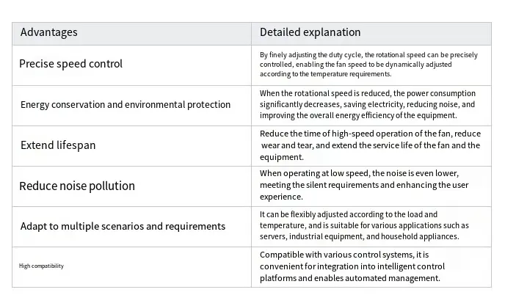Select the explanation about power consumption decreasing
This screenshot has width=505, height=295.
point(367,104)
